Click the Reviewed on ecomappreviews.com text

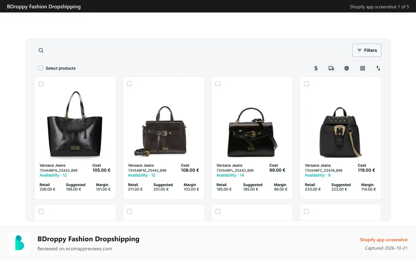pyautogui.click(x=75, y=249)
